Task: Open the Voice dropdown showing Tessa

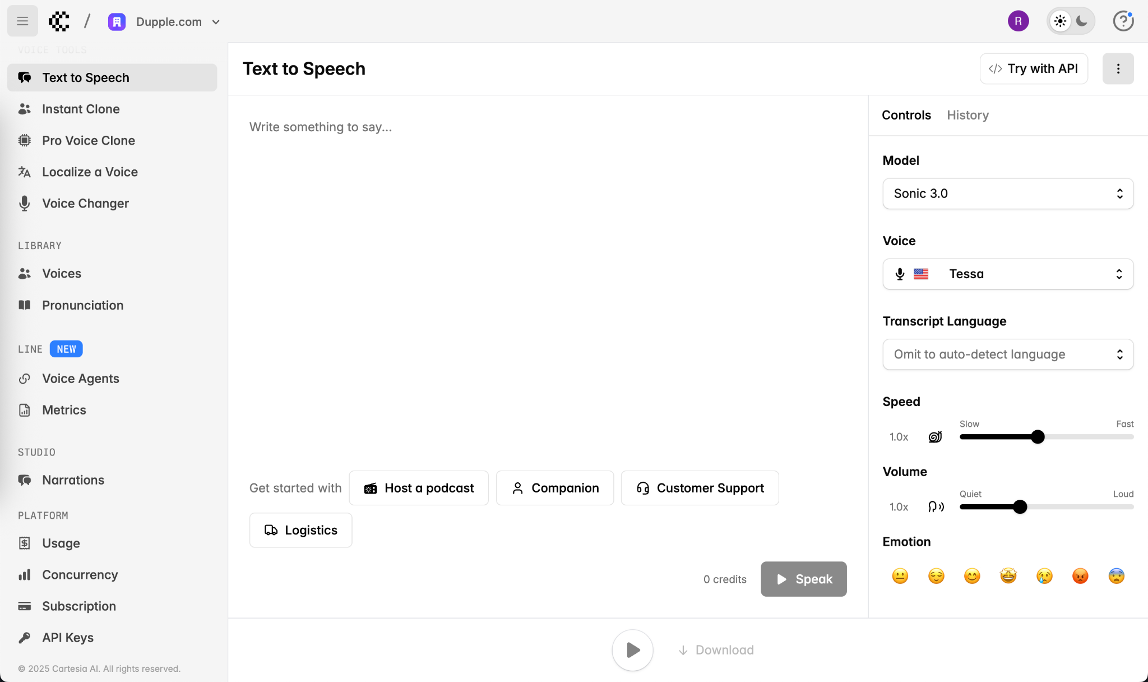Action: 1008,274
